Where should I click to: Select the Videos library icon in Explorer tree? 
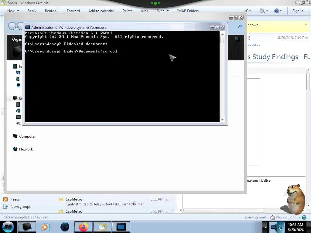(18, 123)
